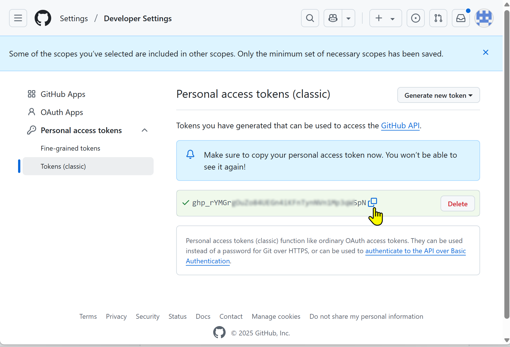Select GitHub Apps in sidebar
Viewport: 510px width, 347px height.
point(63,94)
